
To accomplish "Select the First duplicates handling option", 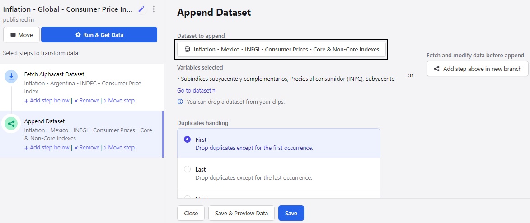I will [x=278, y=143].
